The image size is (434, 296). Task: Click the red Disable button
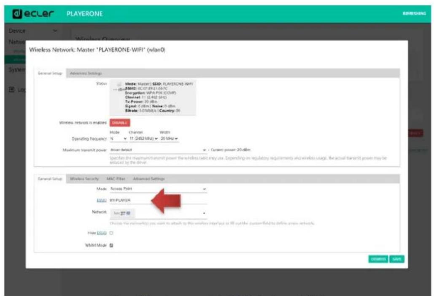pos(120,123)
